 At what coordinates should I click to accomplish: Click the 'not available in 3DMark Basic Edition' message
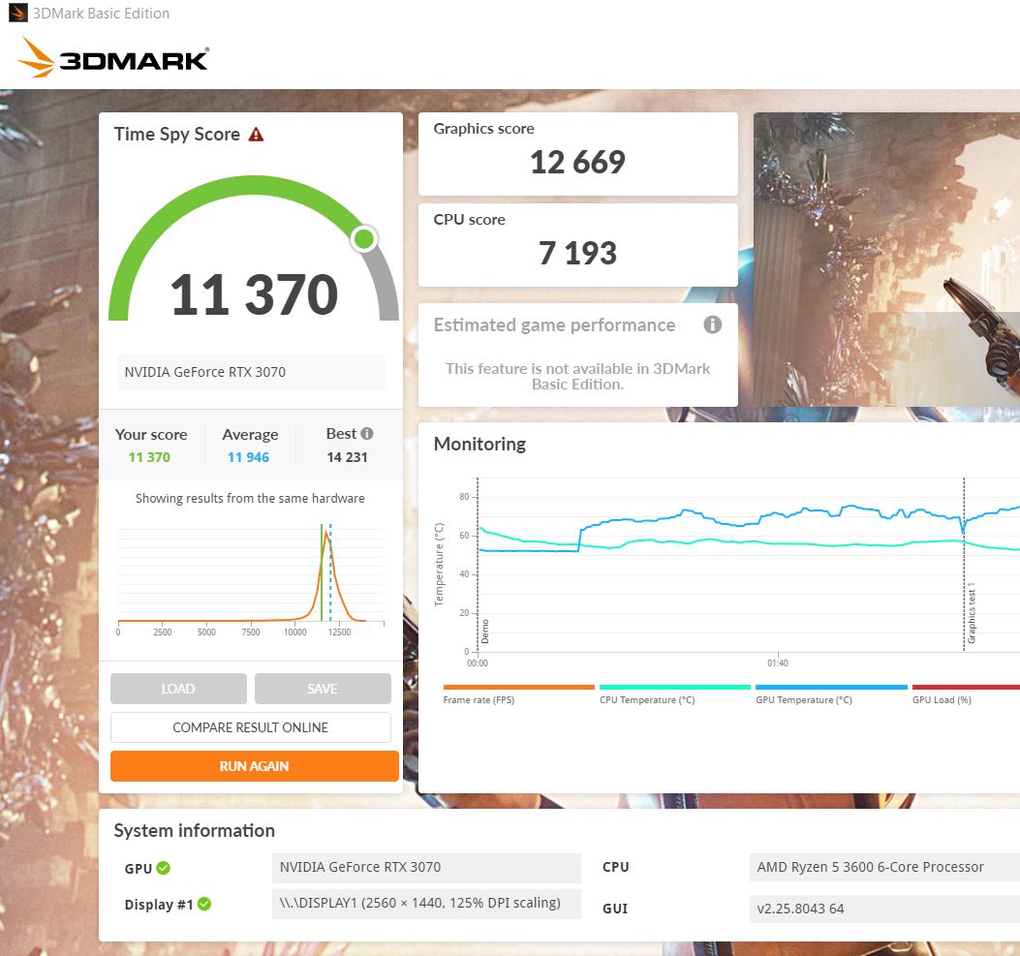[577, 377]
